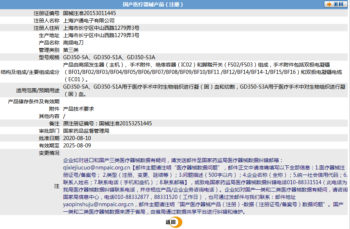The width and height of the screenshot is (350, 229).
Task: Click the 有效期至 label
Action: tap(49, 146)
